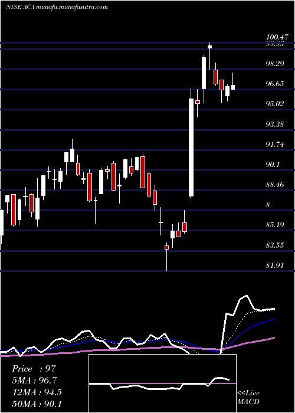Click the tall white breakout candle body
This screenshot has width=295, height=413.
[191, 147]
